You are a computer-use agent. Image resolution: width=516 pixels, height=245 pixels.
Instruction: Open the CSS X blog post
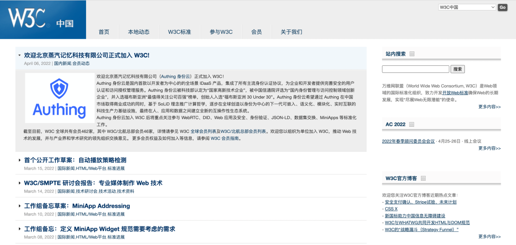click(x=391, y=209)
